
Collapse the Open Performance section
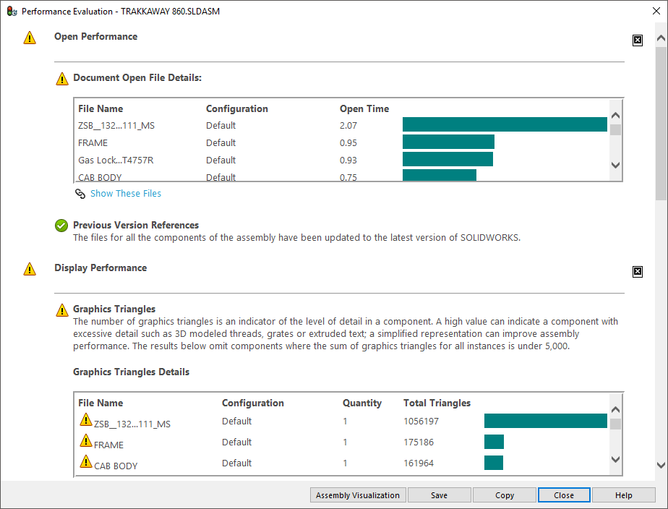pyautogui.click(x=638, y=40)
